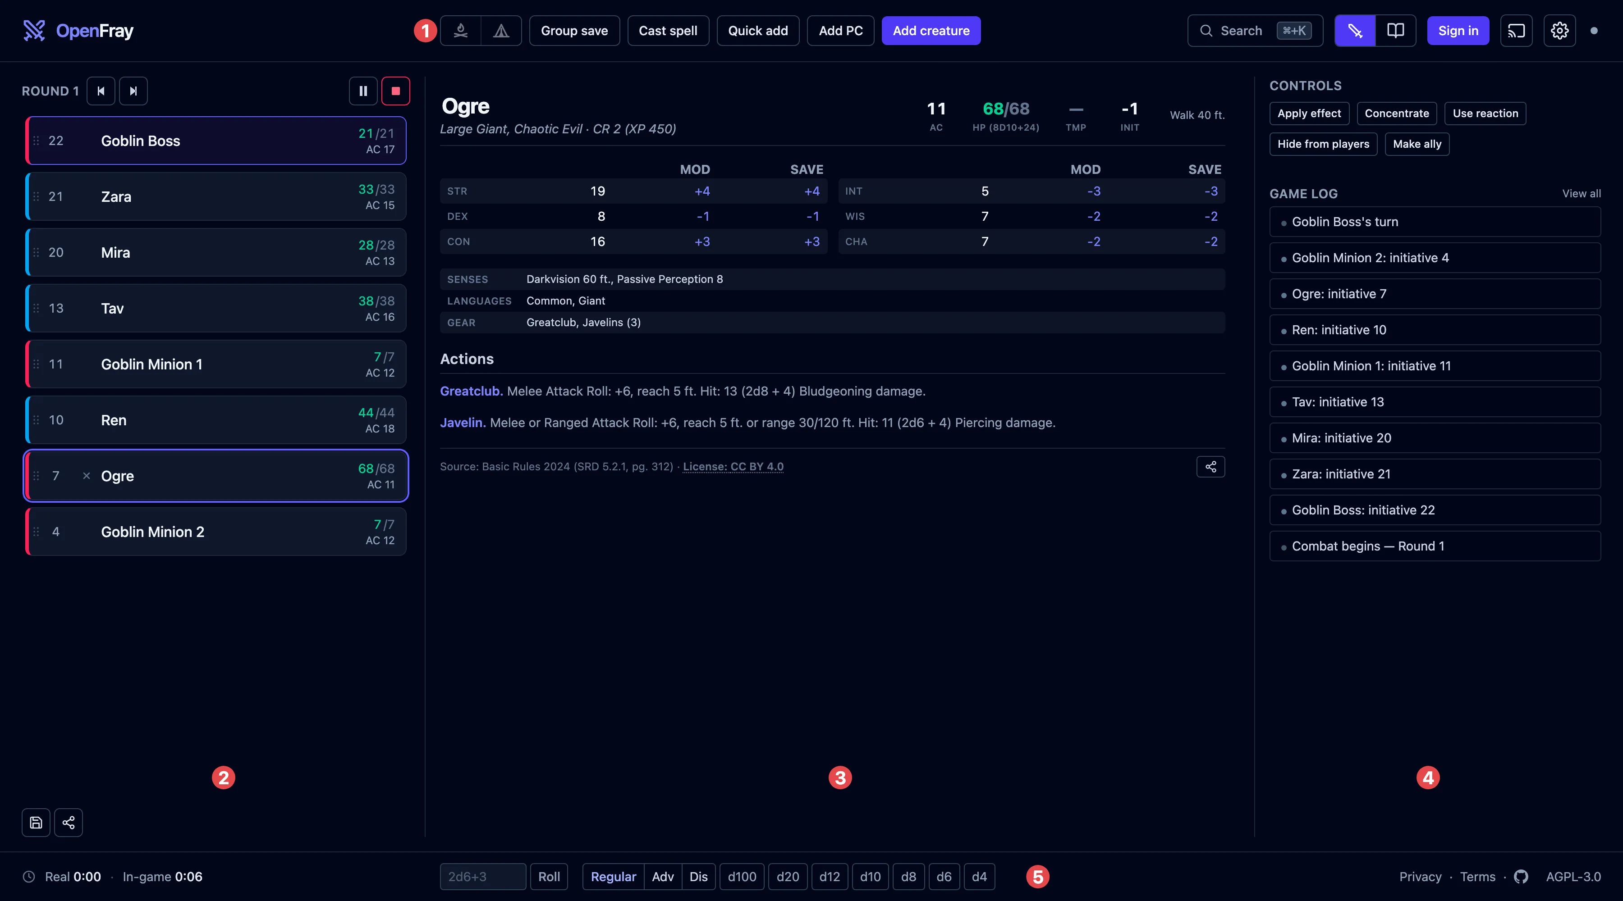This screenshot has width=1623, height=901.
Task: Save the encounter with floppy icon
Action: pos(36,822)
